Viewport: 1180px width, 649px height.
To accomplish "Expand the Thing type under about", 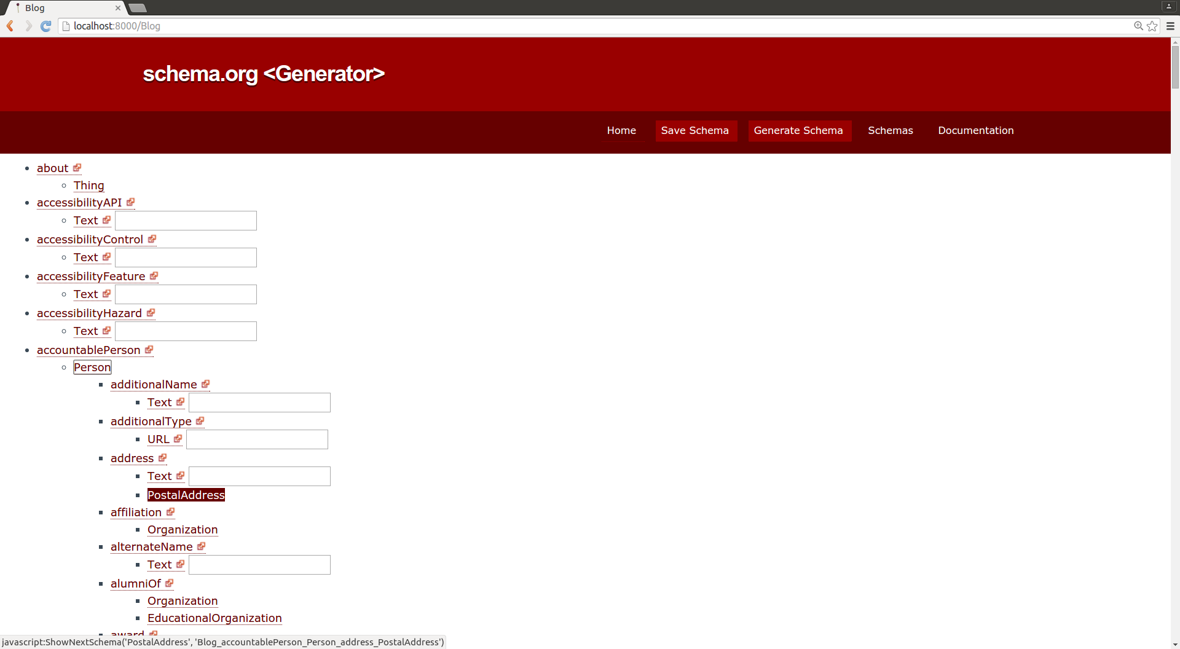I will click(88, 186).
